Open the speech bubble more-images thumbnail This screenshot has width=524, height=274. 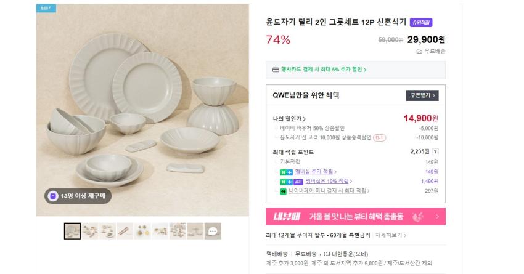213,232
